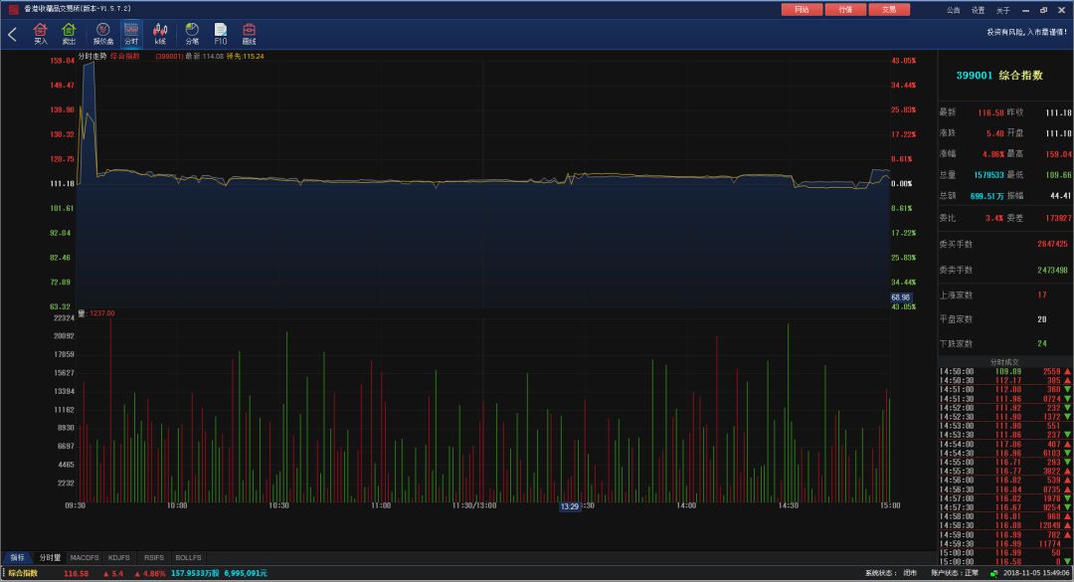Select the 画线 drawing tool icon

tap(249, 34)
